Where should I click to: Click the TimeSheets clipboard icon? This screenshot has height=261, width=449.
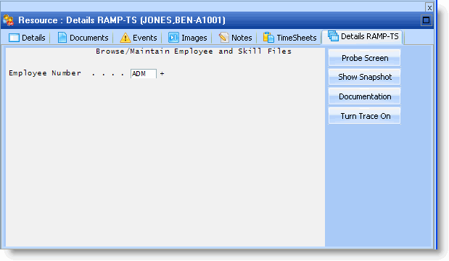[268, 38]
